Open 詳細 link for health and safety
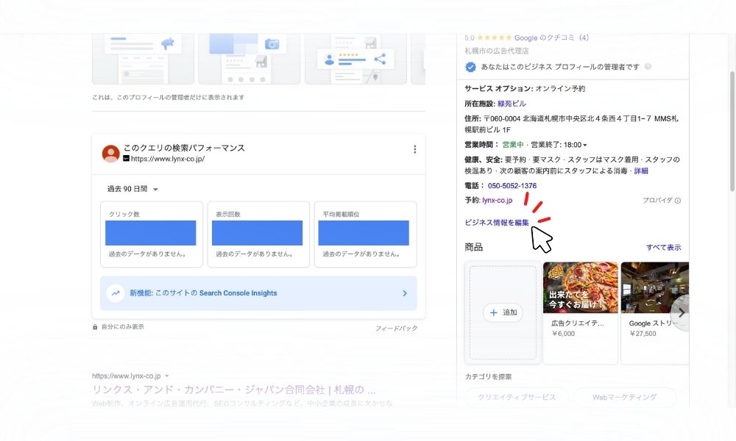 (641, 171)
